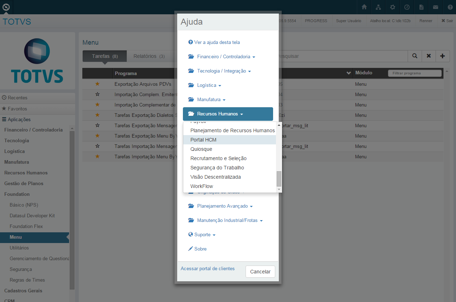Expand Manufatura help dropdown
The image size is (456, 302).
(207, 99)
